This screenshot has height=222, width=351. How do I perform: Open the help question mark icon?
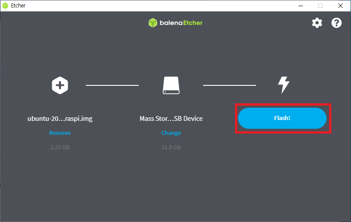[337, 23]
